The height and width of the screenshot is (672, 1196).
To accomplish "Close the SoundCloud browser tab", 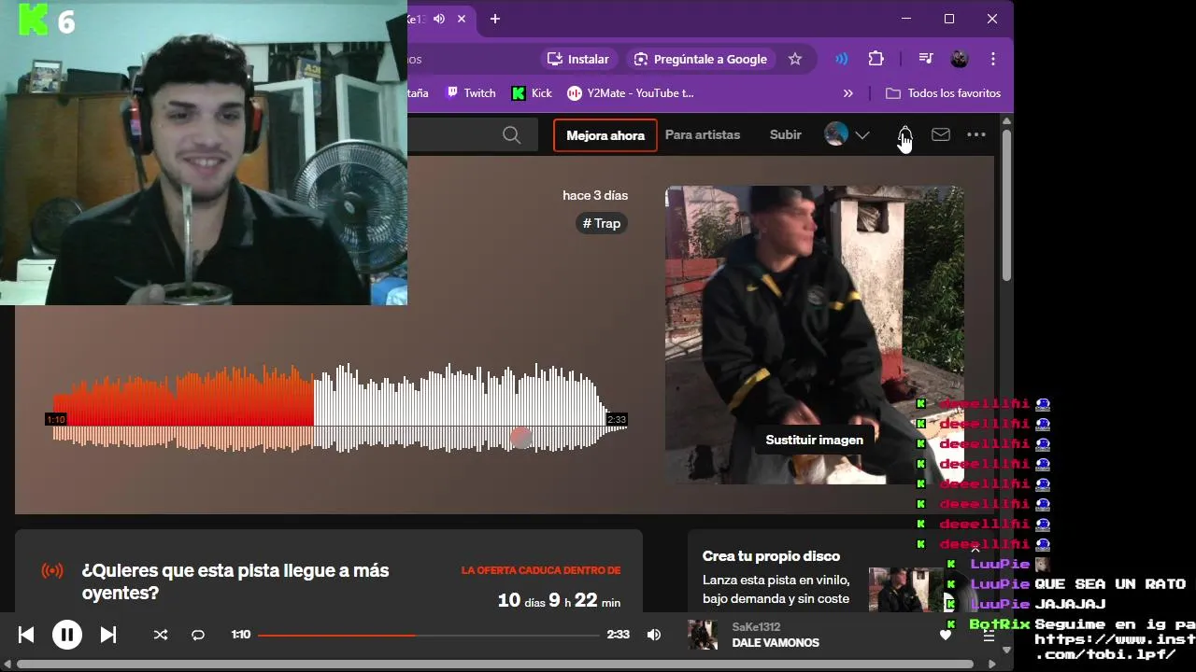I will point(463,19).
